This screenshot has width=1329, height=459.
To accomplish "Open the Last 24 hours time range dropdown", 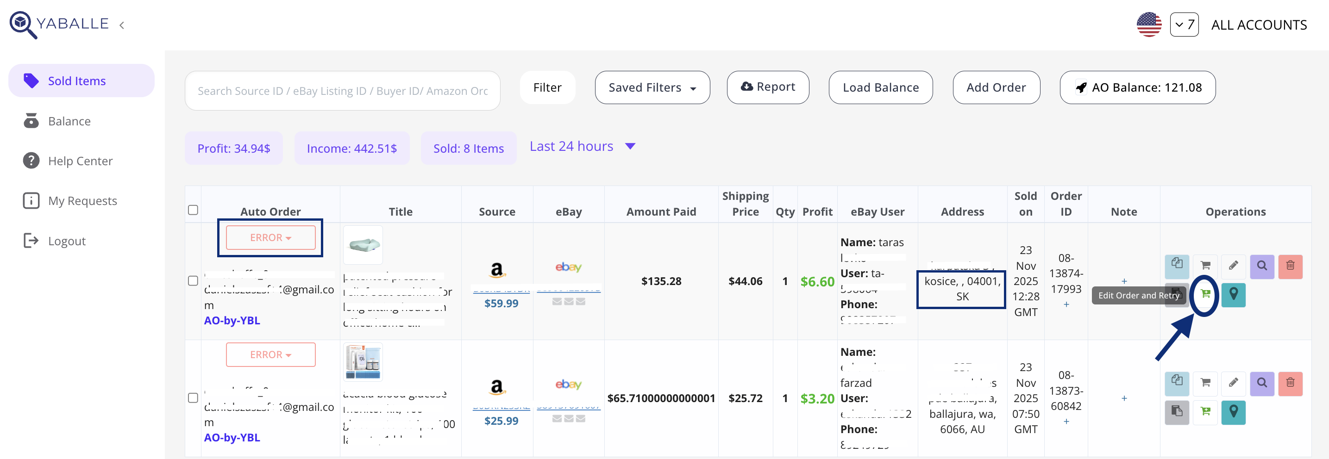I will 582,147.
